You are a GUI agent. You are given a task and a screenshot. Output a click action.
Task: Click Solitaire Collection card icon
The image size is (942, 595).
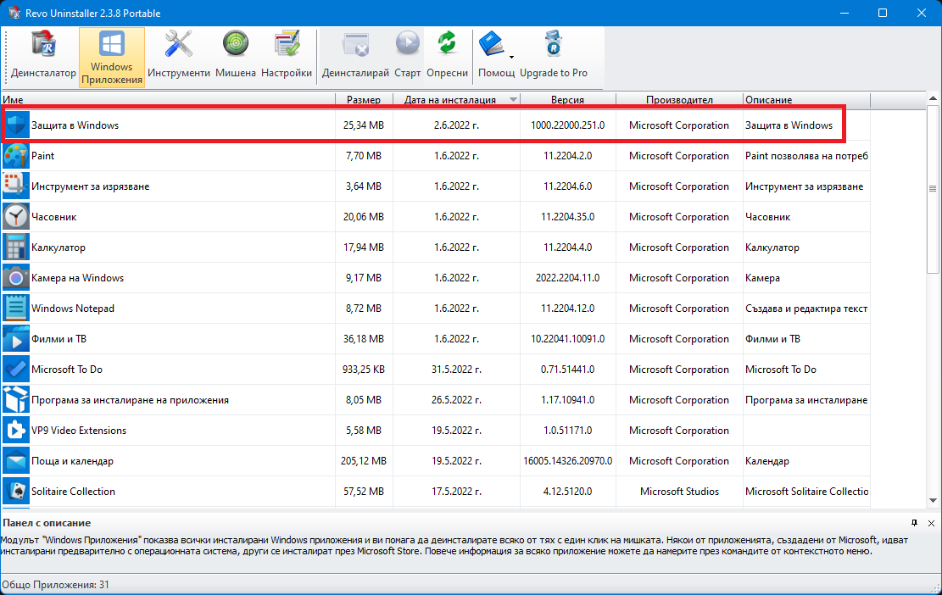click(x=16, y=491)
